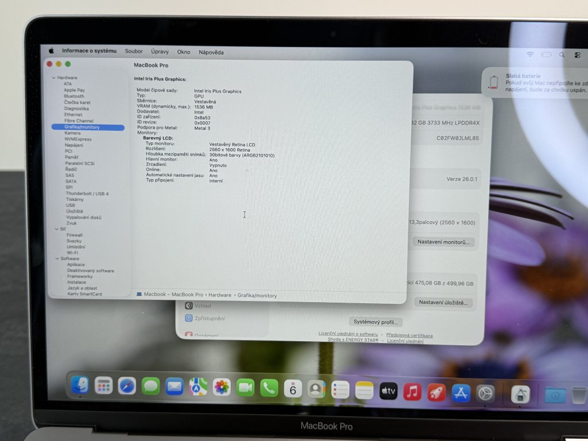Open Messages app in Dock
The image size is (588, 441).
151,386
